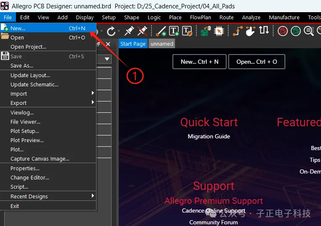Open the Manufacture menu
Viewport: 321px width, 226px height.
284,17
